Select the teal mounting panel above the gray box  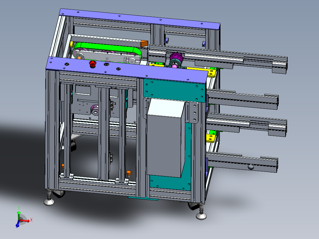point(174,91)
